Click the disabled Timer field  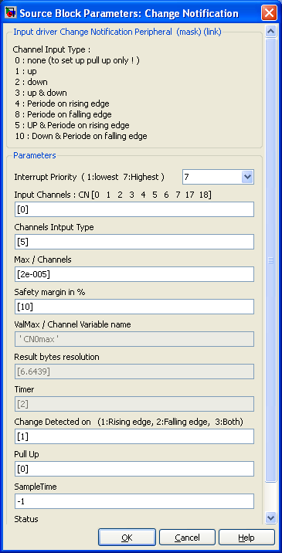pyautogui.click(x=134, y=404)
